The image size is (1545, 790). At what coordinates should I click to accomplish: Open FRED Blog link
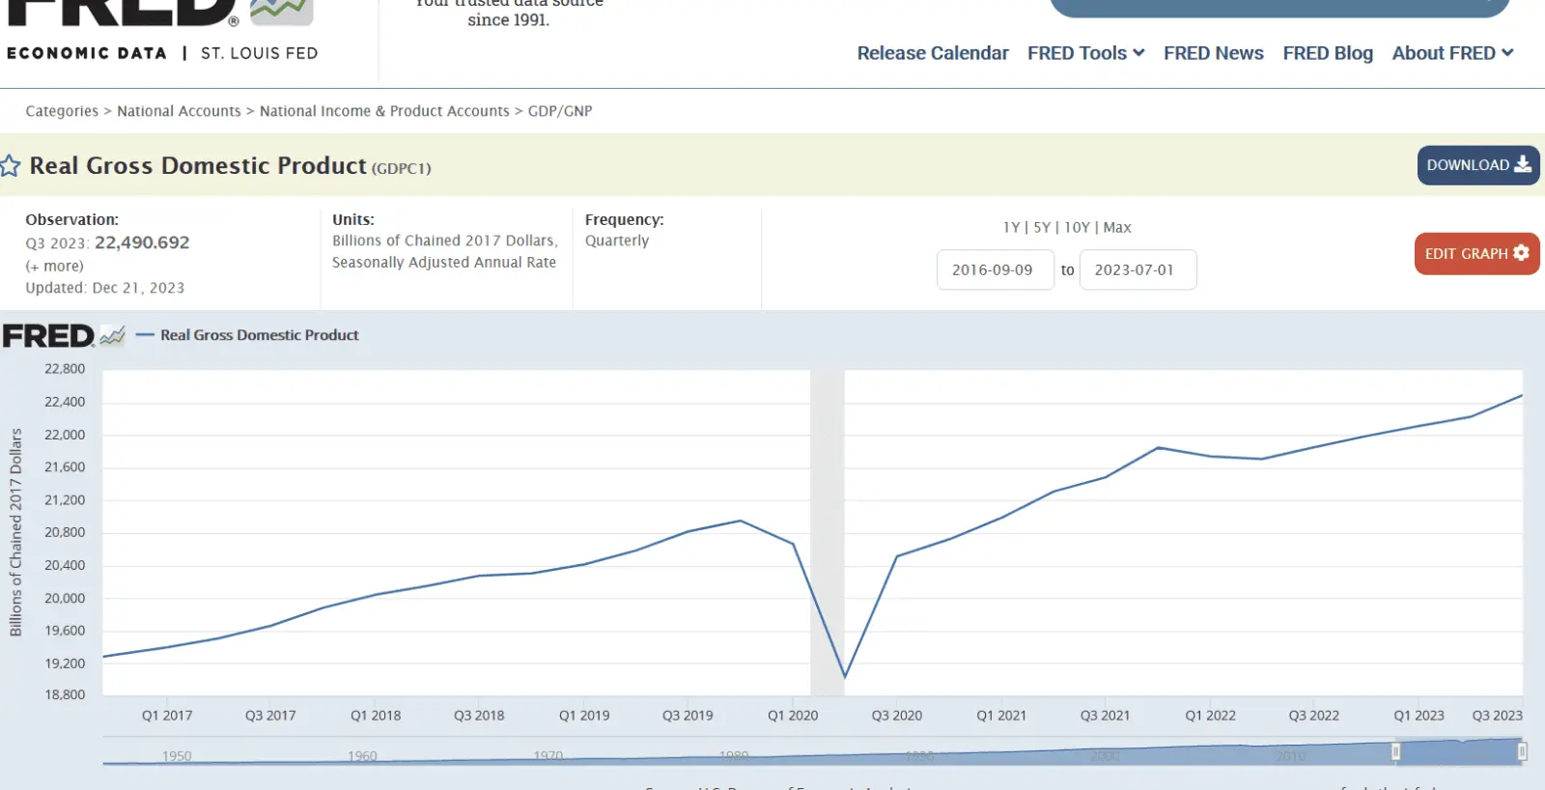[1327, 53]
